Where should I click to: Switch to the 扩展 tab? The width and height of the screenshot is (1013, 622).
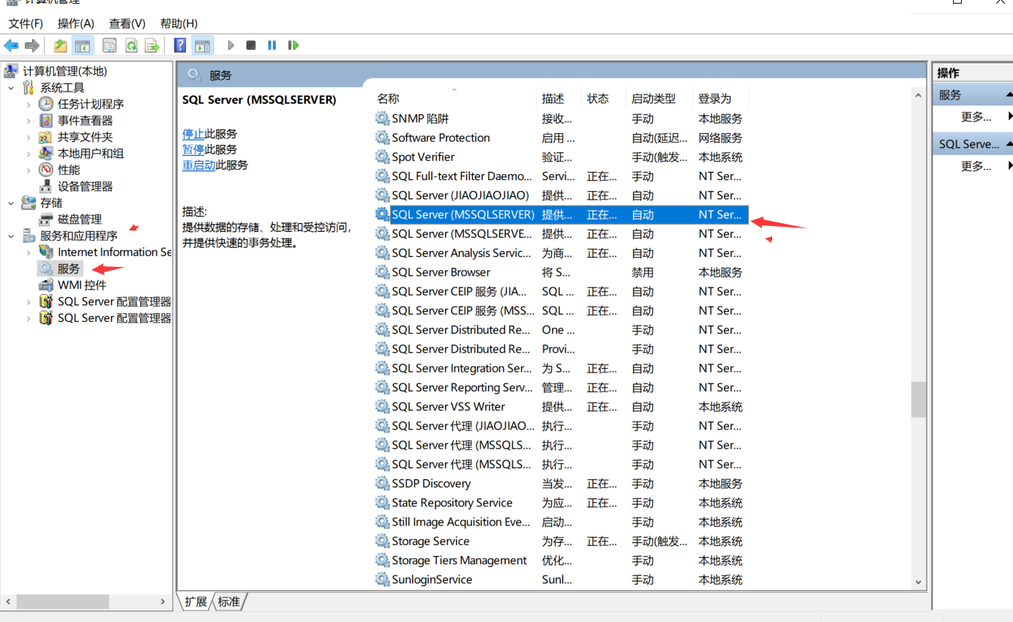(195, 602)
